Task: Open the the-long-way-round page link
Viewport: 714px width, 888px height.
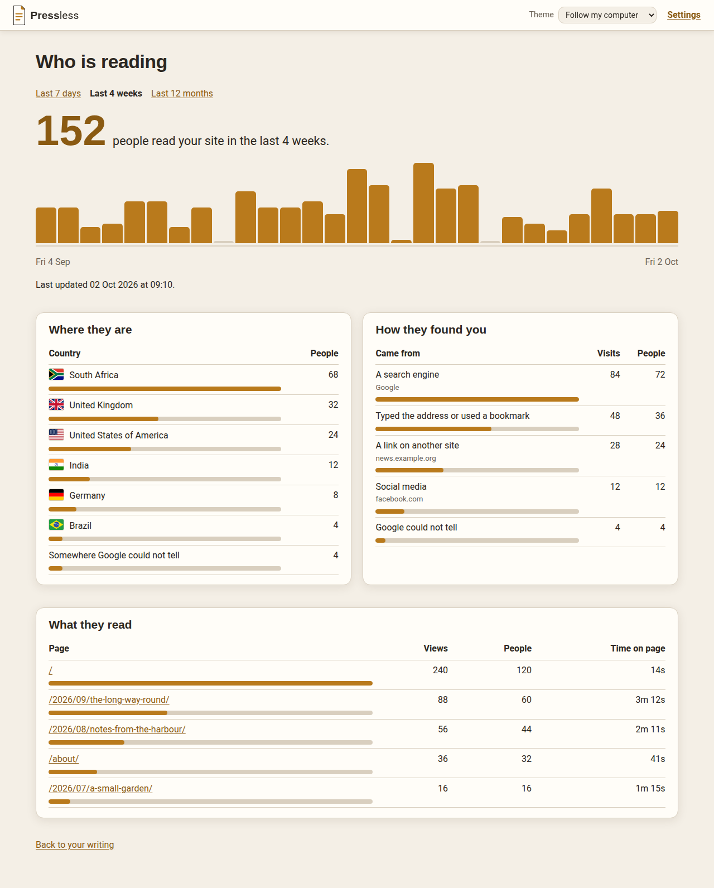Action: click(109, 699)
